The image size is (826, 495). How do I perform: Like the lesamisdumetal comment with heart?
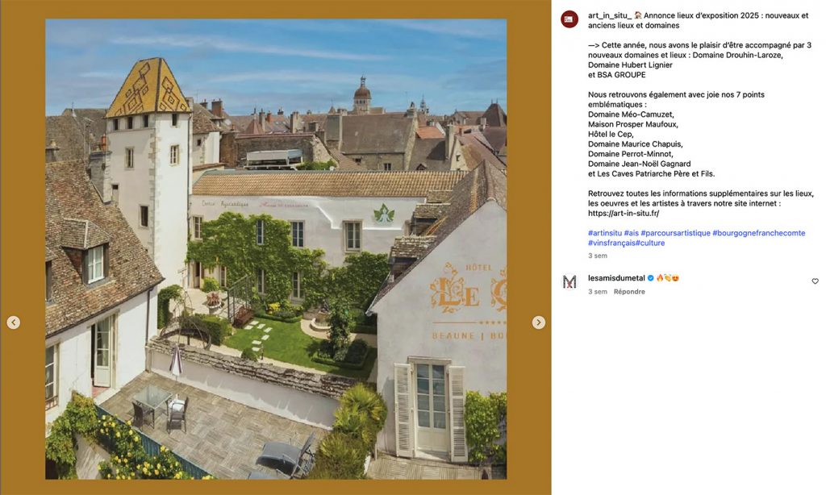tap(815, 281)
